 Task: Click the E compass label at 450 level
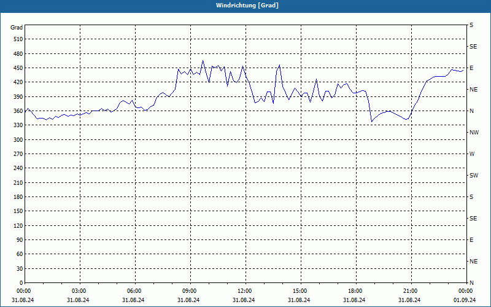(x=471, y=68)
